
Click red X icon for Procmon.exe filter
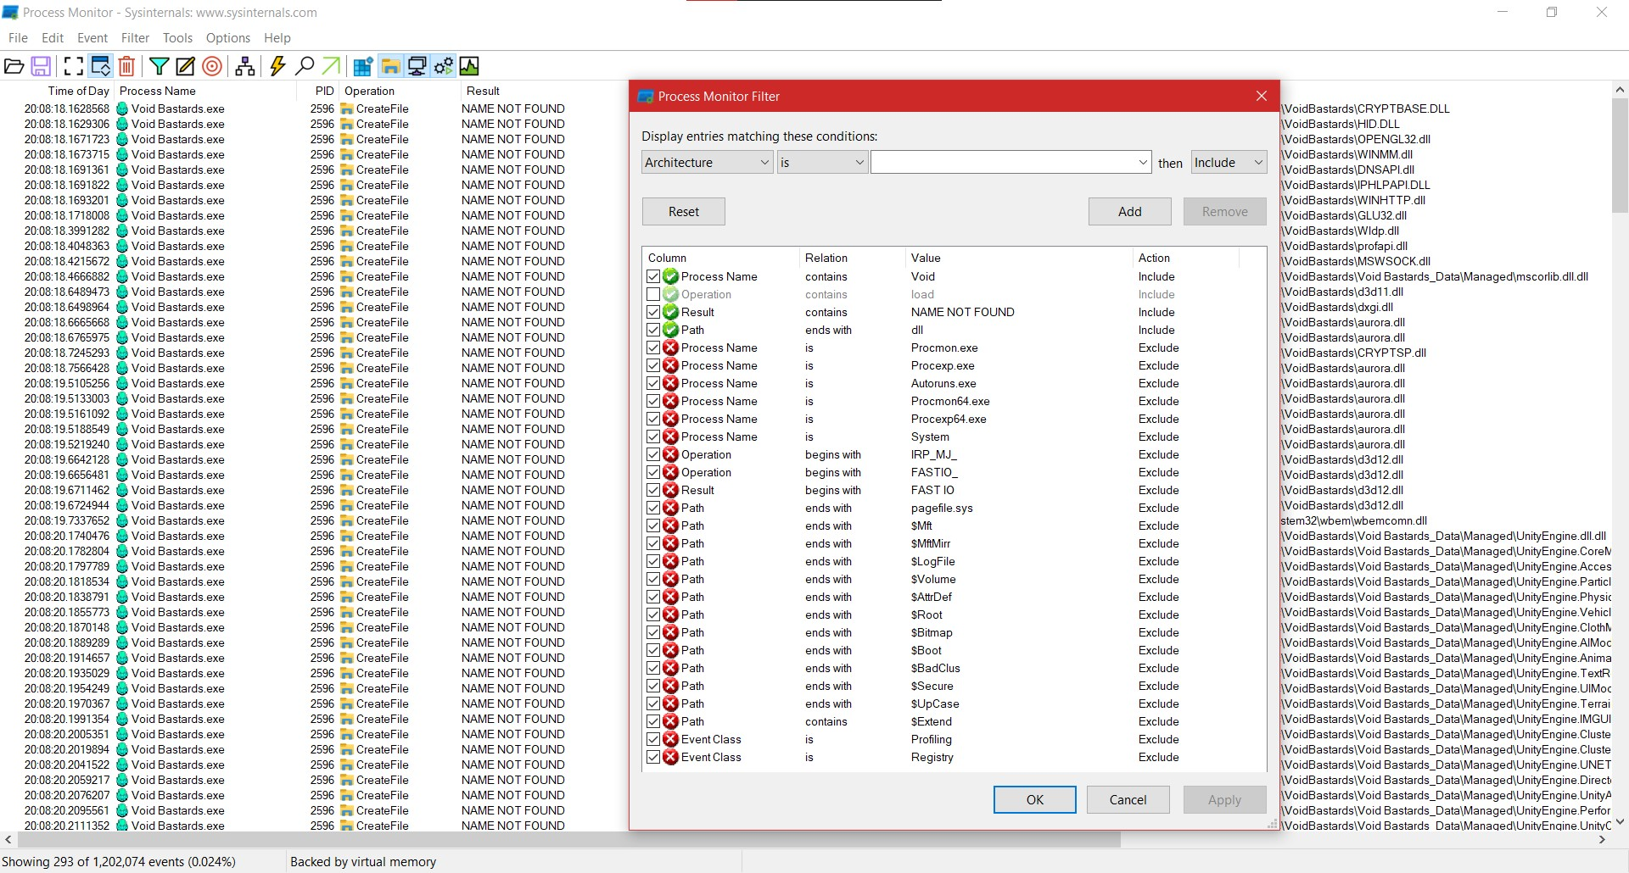pyautogui.click(x=670, y=348)
